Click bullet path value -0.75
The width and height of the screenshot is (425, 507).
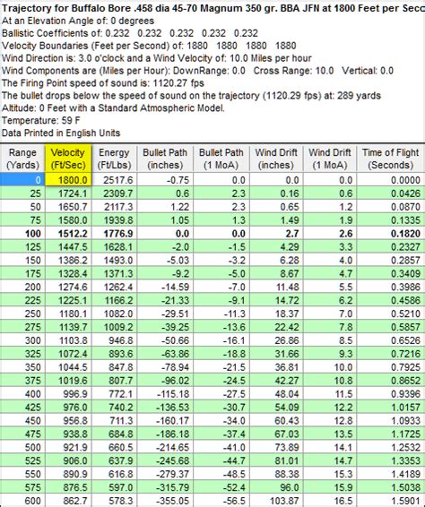pos(165,180)
